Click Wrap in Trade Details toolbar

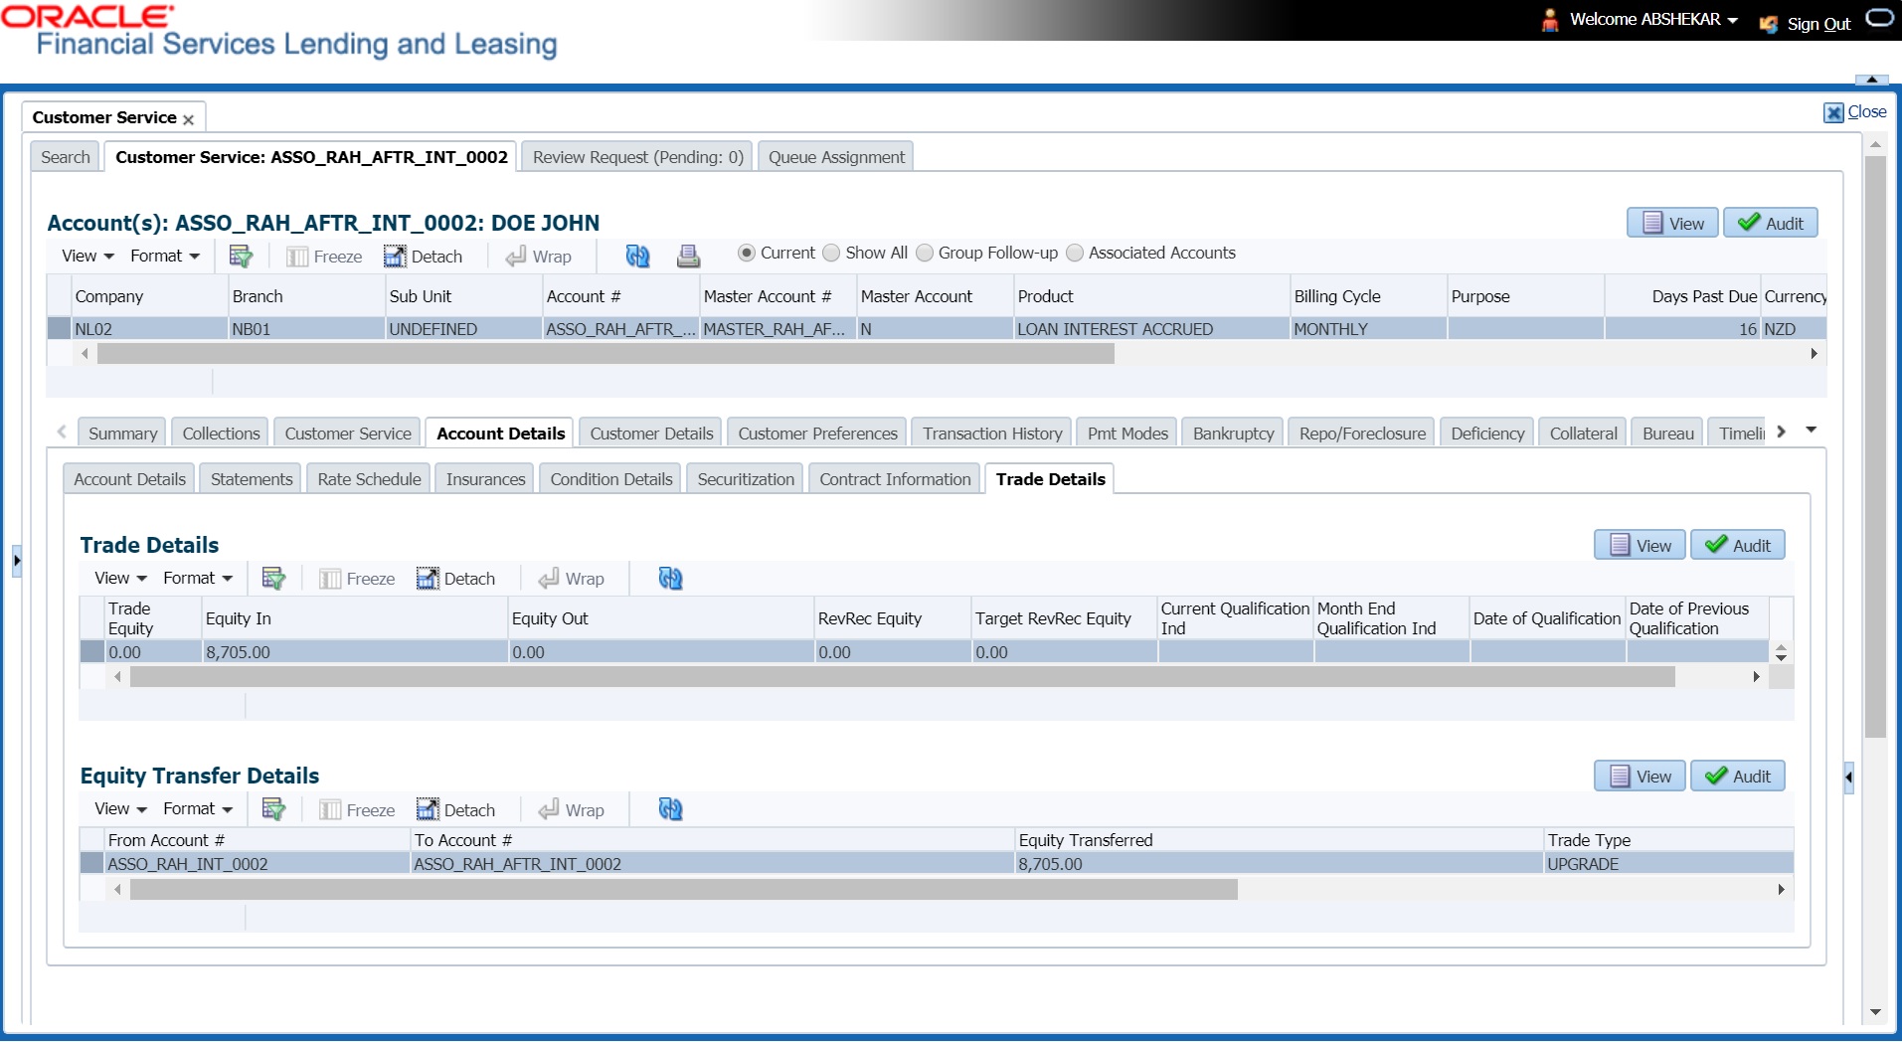coord(572,579)
